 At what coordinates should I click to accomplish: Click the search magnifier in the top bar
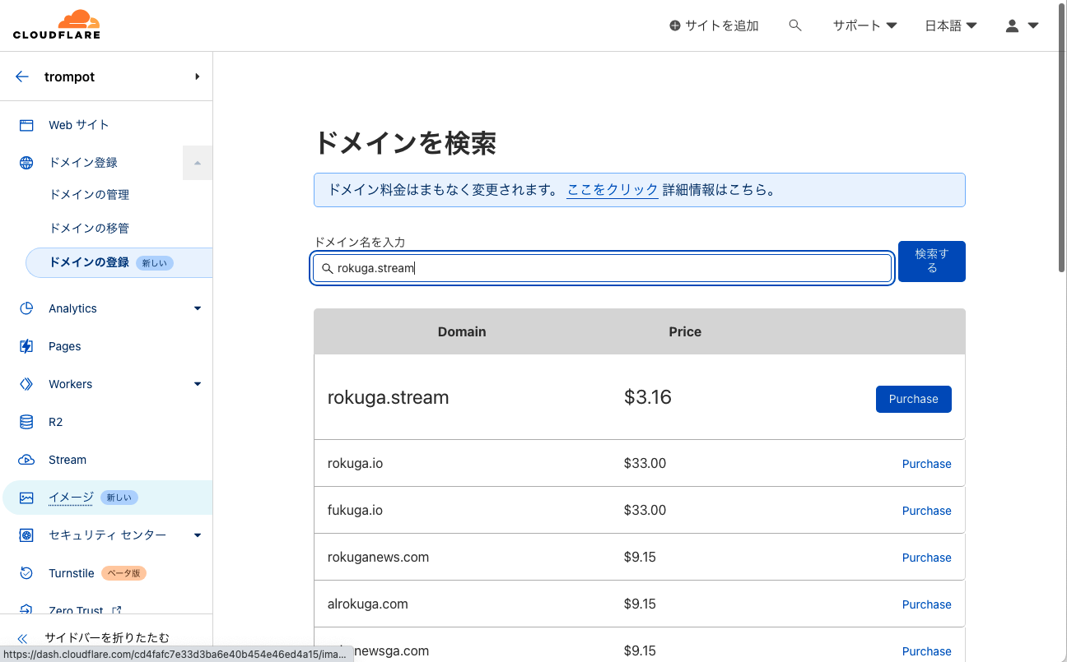click(x=794, y=25)
